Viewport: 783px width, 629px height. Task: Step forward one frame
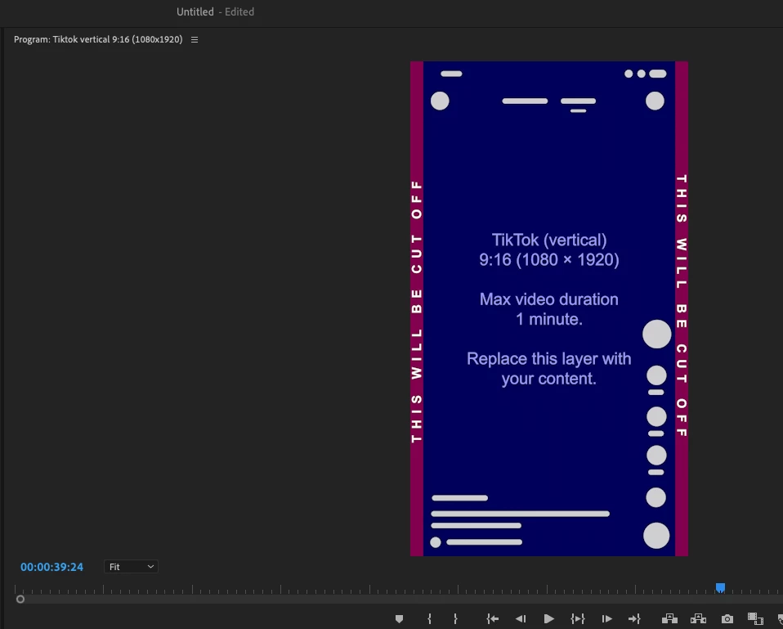click(606, 619)
